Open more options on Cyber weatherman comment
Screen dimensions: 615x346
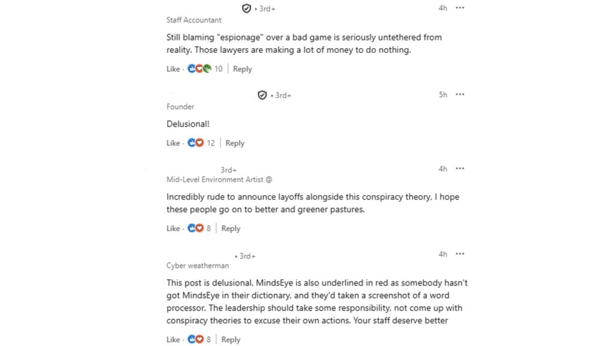pos(460,254)
